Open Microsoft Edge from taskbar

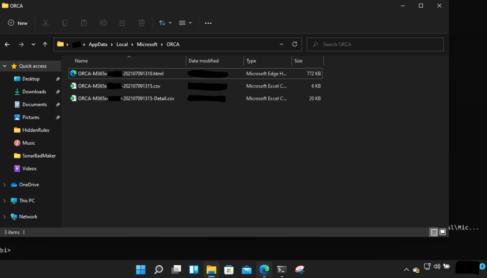[x=264, y=269]
